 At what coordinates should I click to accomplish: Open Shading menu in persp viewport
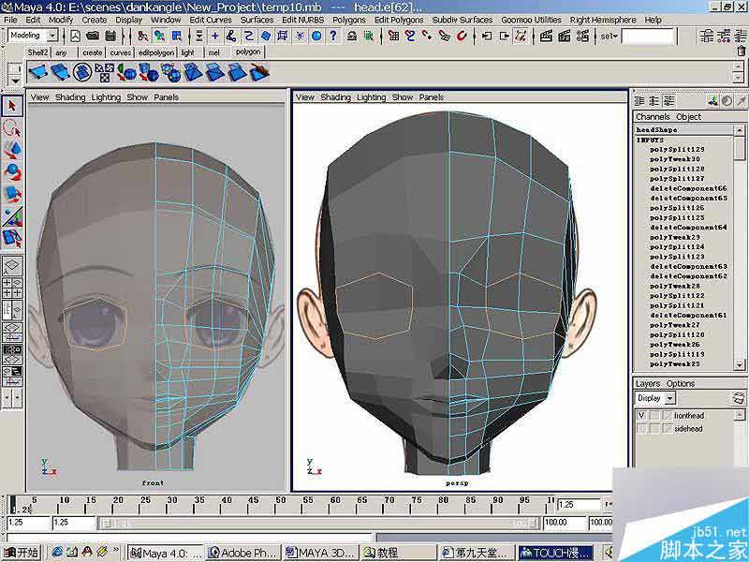click(x=335, y=97)
